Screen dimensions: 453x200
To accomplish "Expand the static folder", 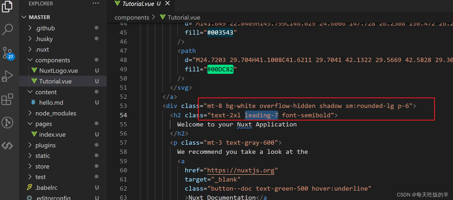I will (30, 156).
